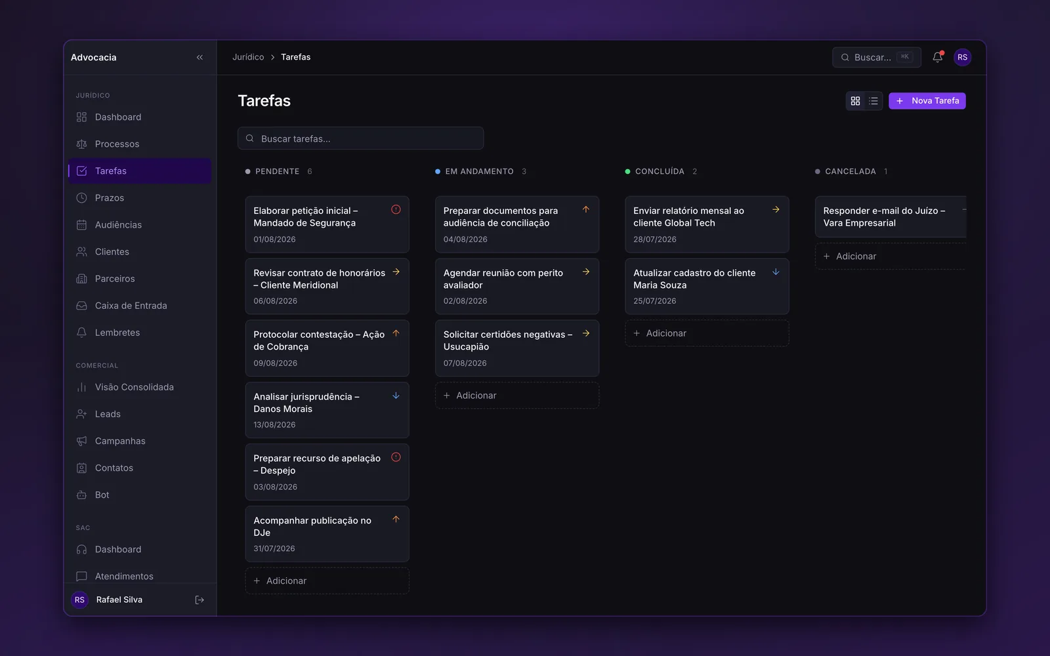Click high priority arrow on Protocolar contestação
The image size is (1050, 656).
tap(396, 333)
